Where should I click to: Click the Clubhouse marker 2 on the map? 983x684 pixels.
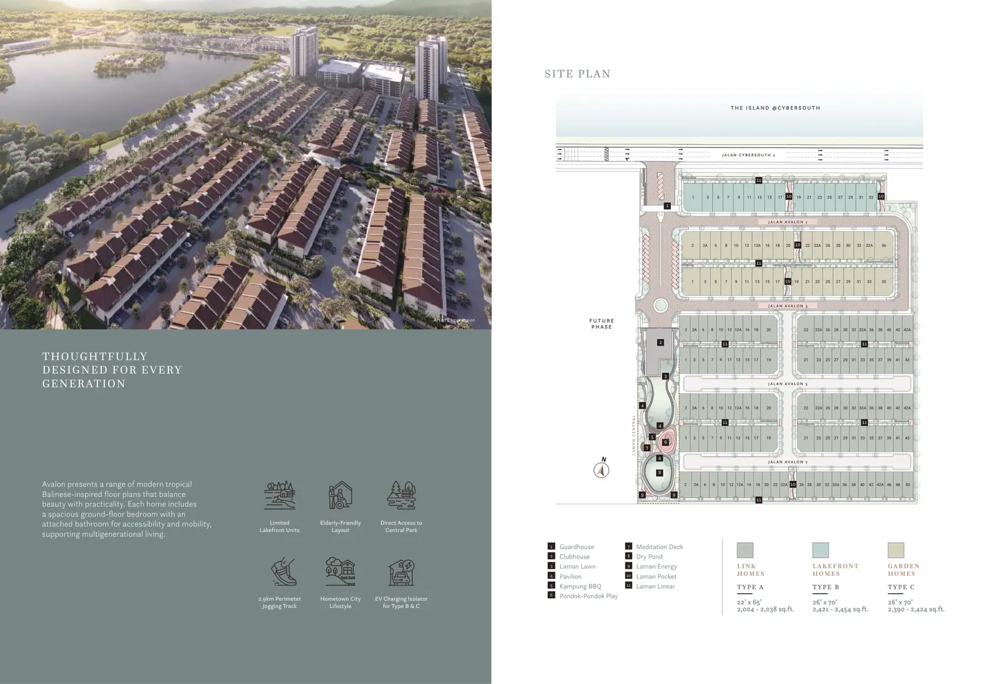point(660,342)
